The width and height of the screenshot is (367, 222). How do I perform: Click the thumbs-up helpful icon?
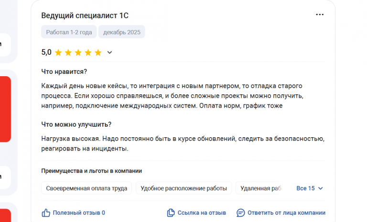pyautogui.click(x=46, y=213)
